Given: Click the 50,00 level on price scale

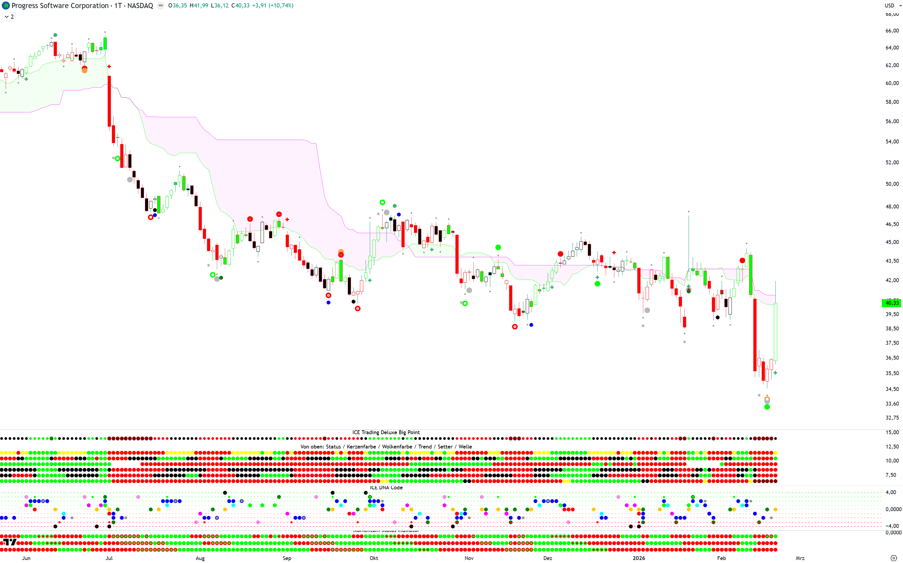Looking at the screenshot, I should [x=892, y=184].
